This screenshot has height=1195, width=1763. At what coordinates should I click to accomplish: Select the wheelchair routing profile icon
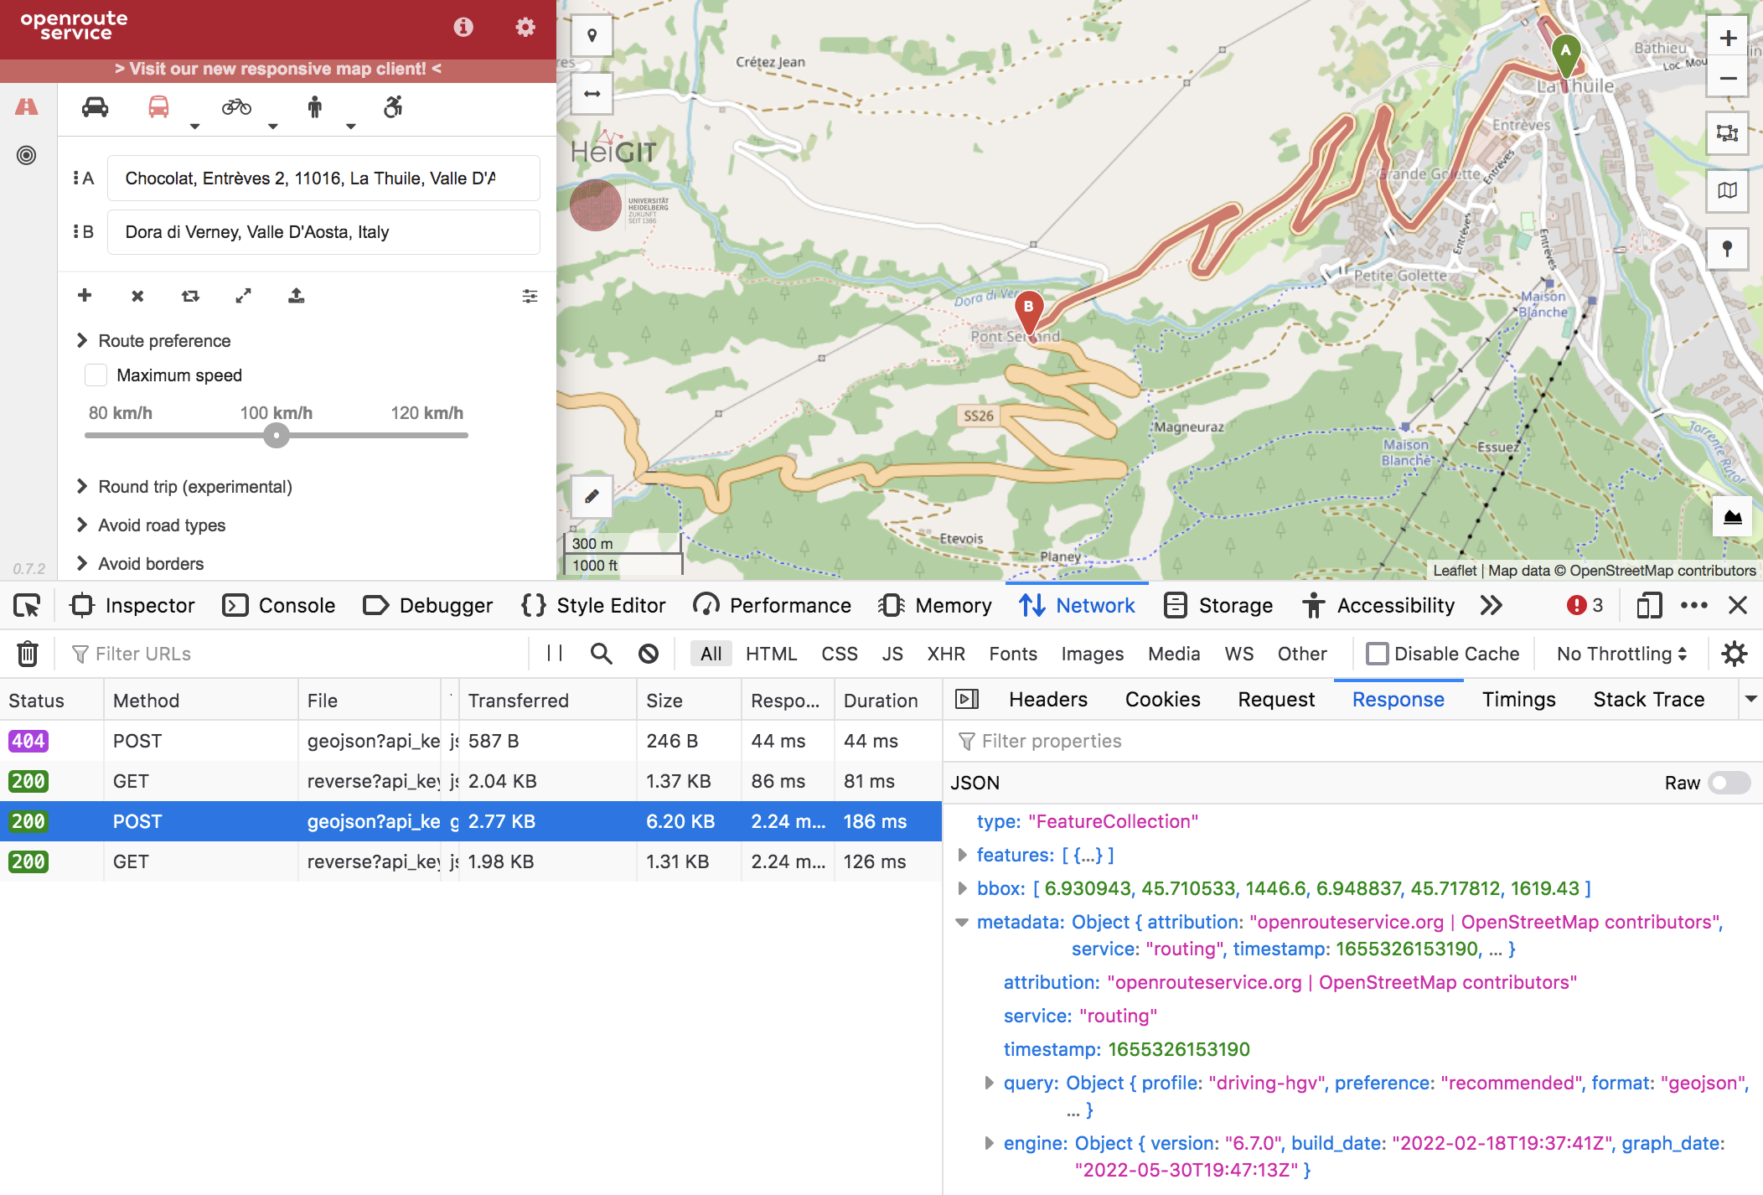(x=393, y=107)
